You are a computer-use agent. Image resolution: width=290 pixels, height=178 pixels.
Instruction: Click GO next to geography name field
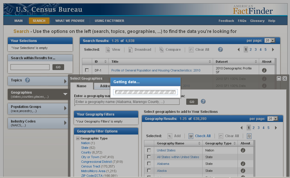click(192, 102)
